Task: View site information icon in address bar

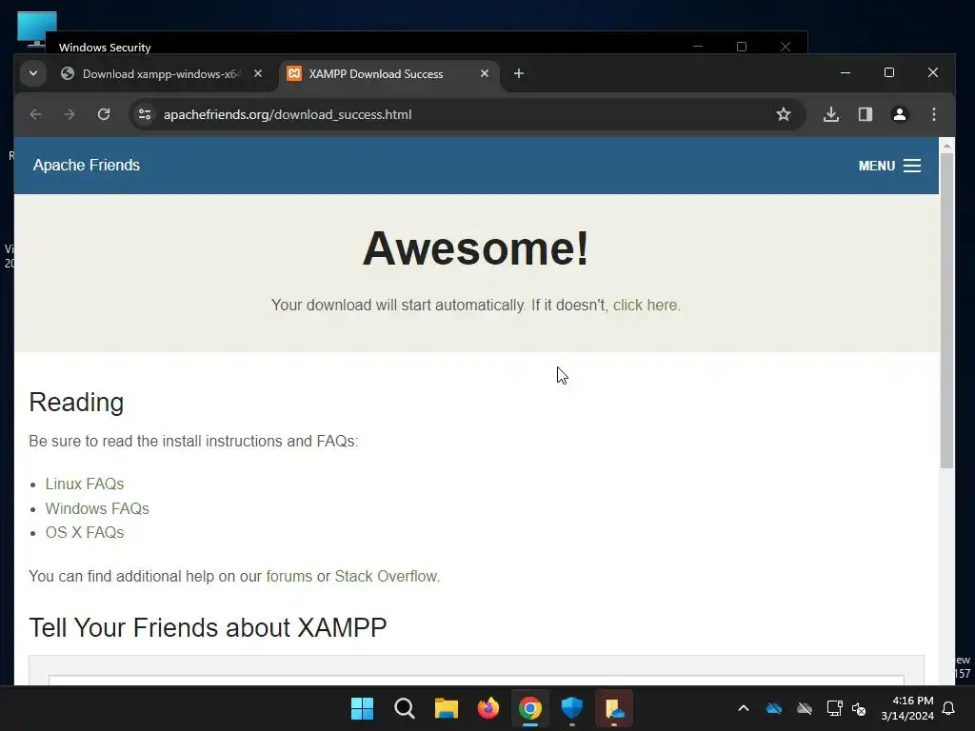Action: [x=145, y=114]
